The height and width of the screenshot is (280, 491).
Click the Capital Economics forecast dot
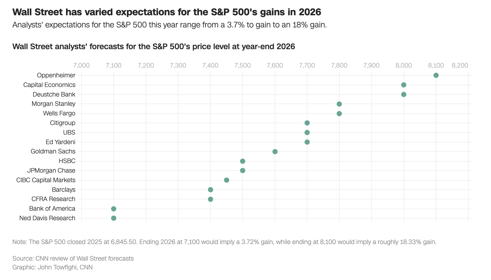click(x=403, y=85)
